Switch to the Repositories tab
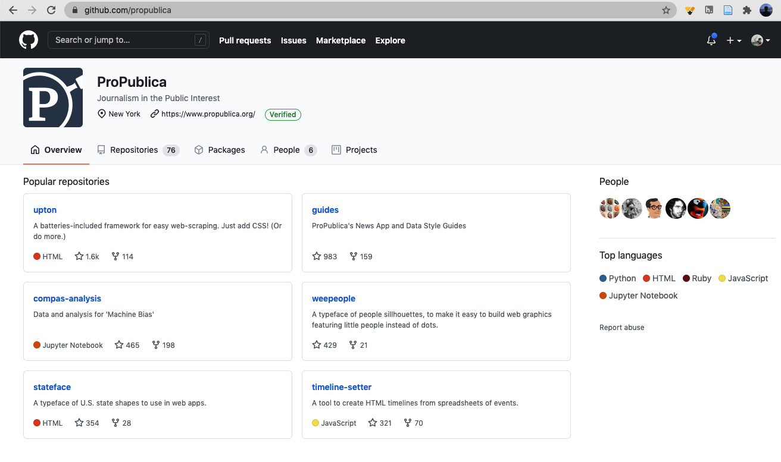Screen dimensions: 781x462 coord(138,150)
